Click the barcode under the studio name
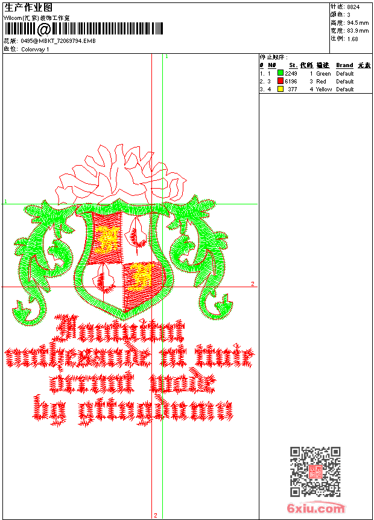 (x=84, y=29)
